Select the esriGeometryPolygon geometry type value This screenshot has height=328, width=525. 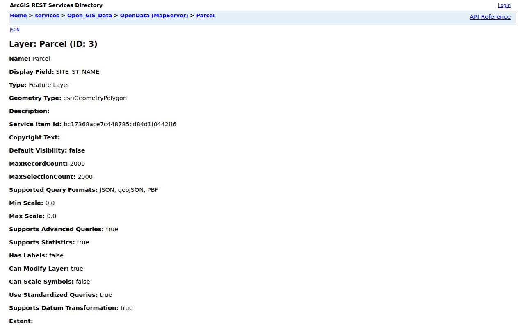click(x=95, y=98)
